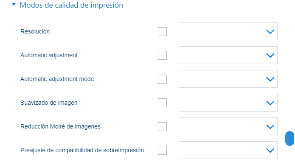Check the Automatic adjustment mode box
The image size is (295, 162).
point(162,79)
